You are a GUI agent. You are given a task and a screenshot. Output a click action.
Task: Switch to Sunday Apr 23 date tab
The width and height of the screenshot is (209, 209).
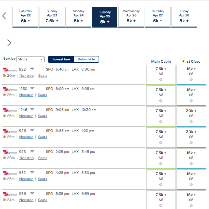52,17
